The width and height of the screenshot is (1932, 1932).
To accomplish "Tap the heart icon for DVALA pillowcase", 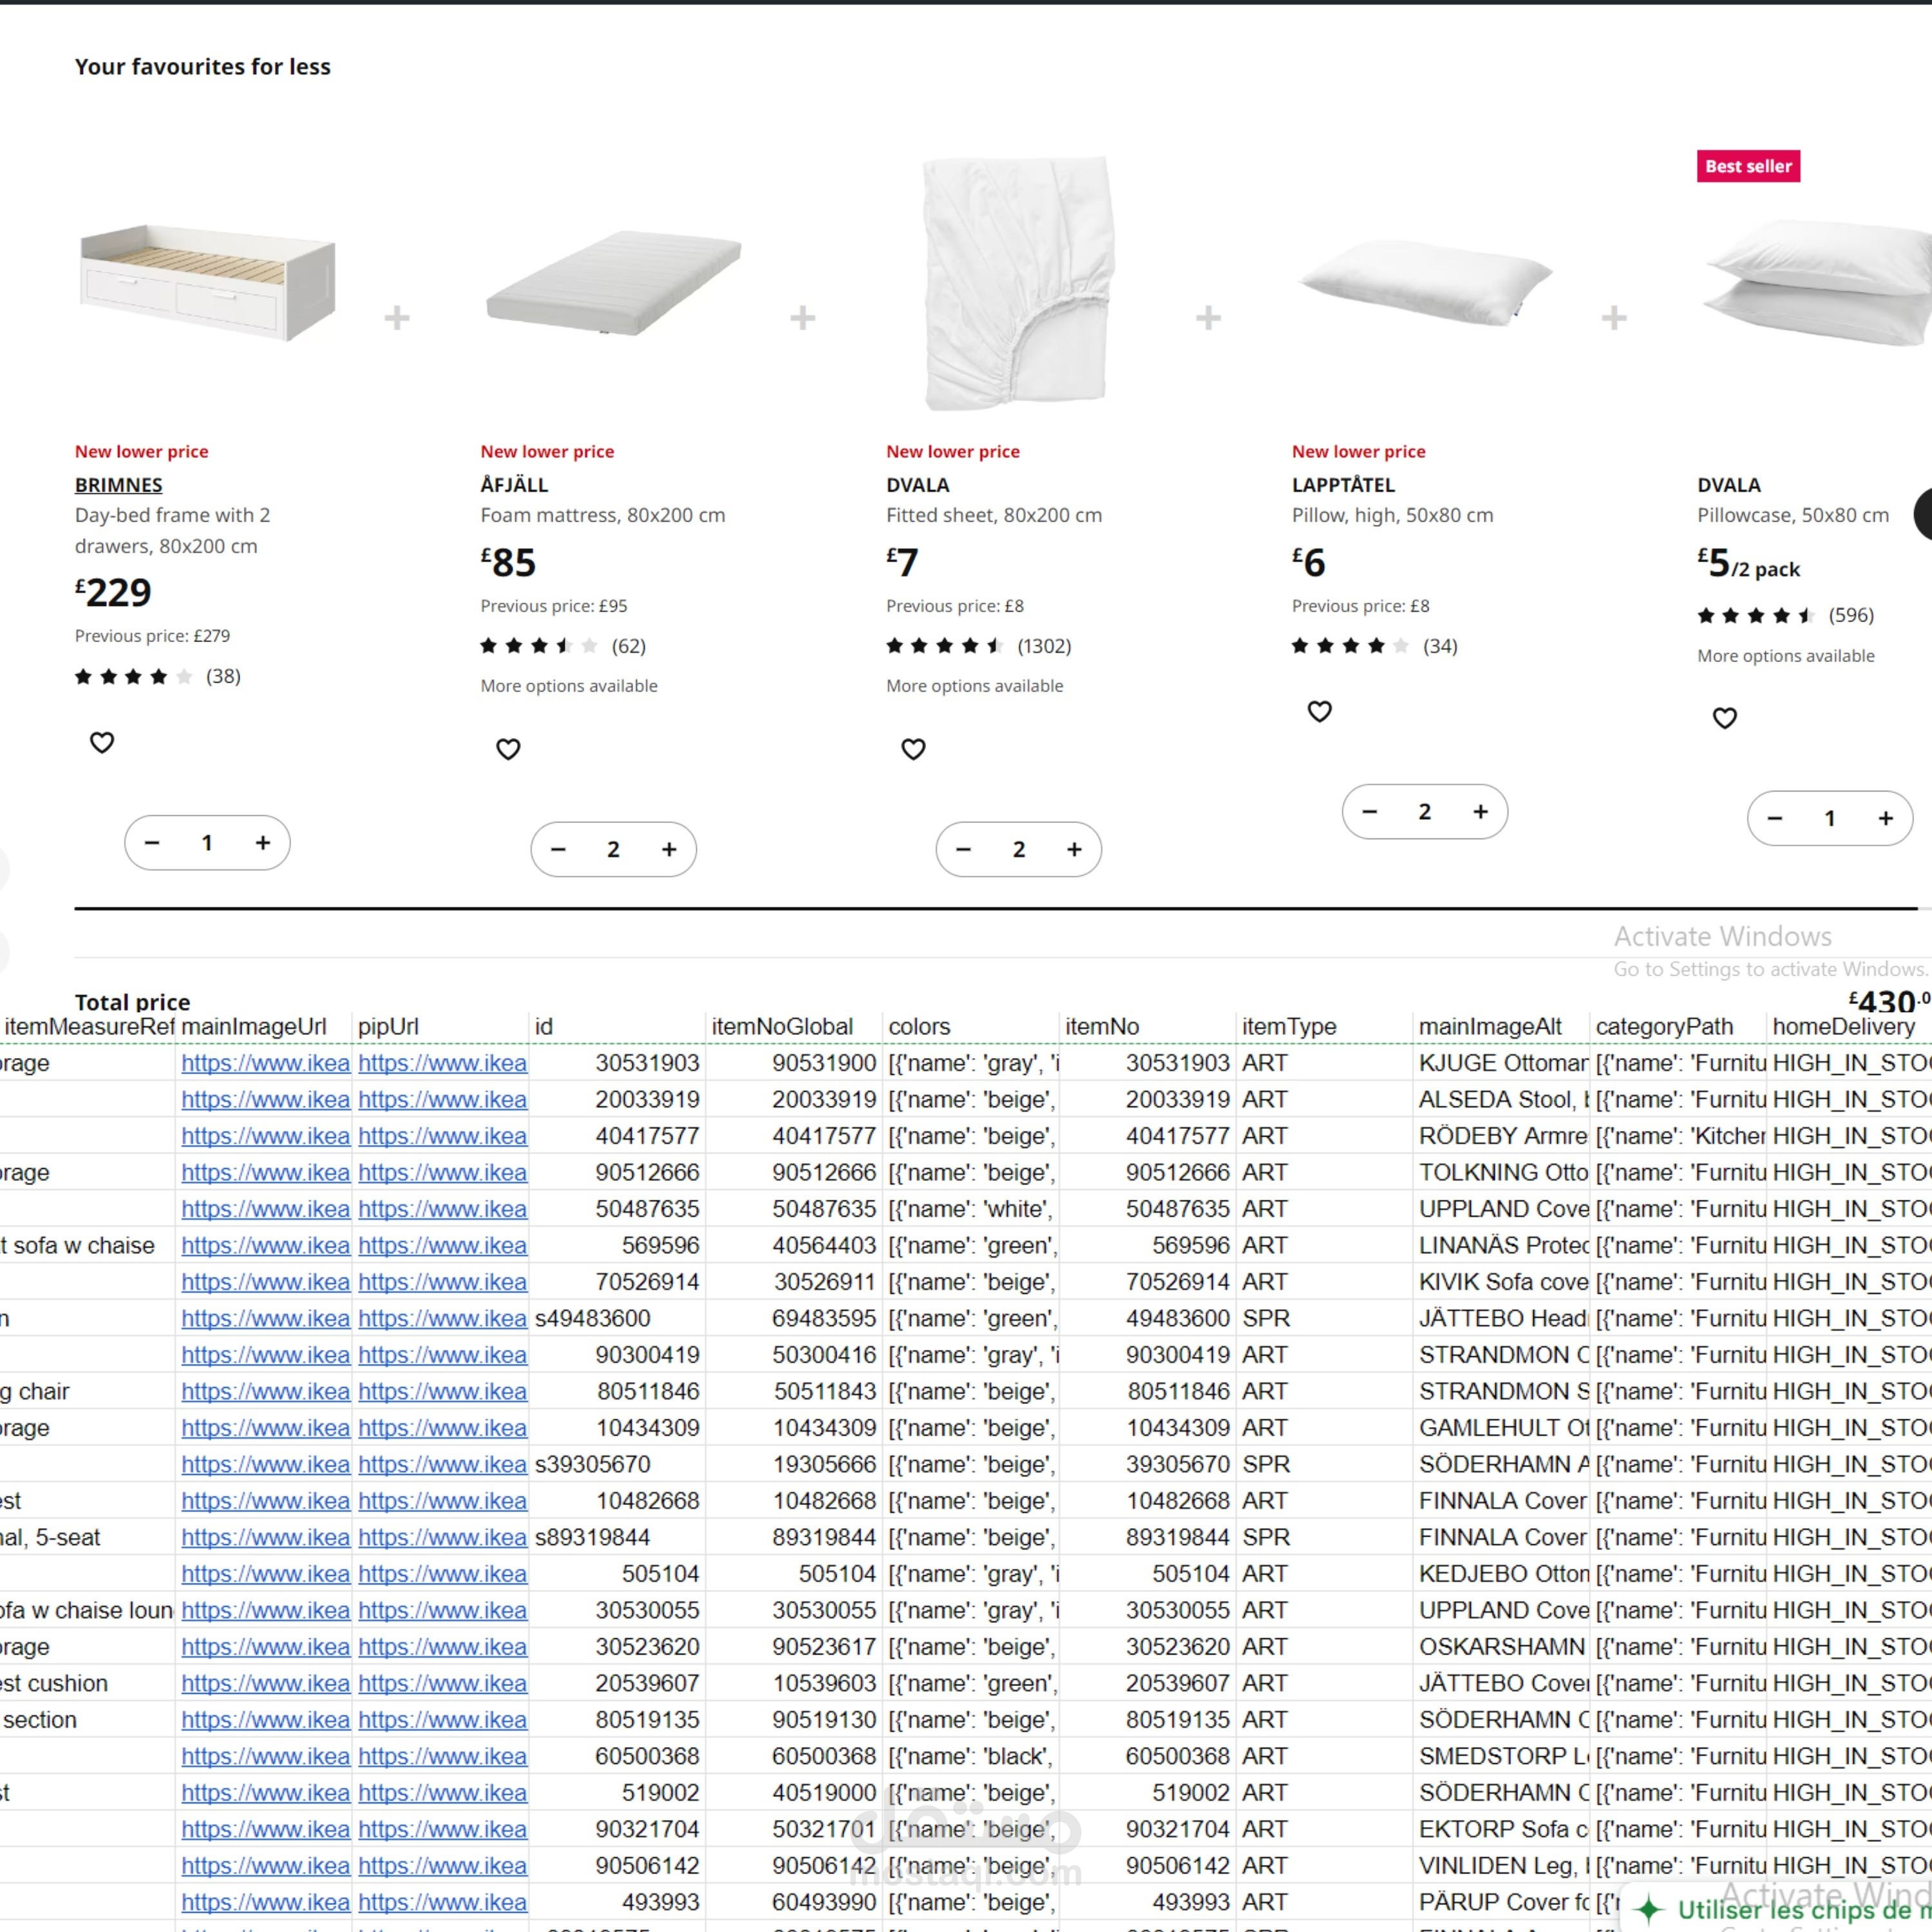I will [x=1724, y=718].
